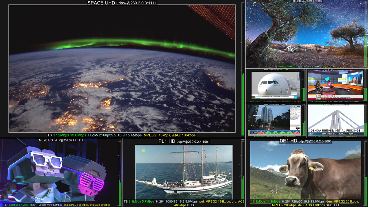
Task: Click the 'GENOA BRIDGE: INITIAL FINDINGS' headline banner
Action: click(335, 130)
